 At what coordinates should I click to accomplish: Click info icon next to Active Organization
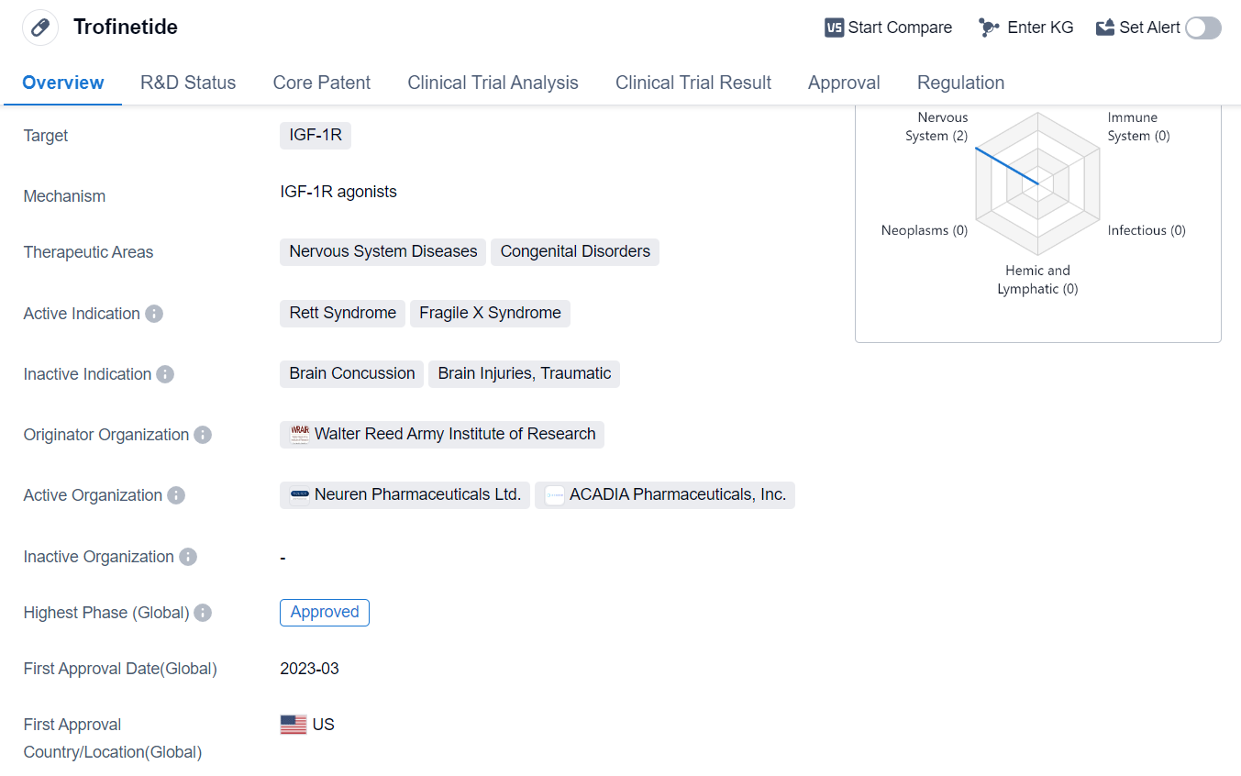pos(176,495)
